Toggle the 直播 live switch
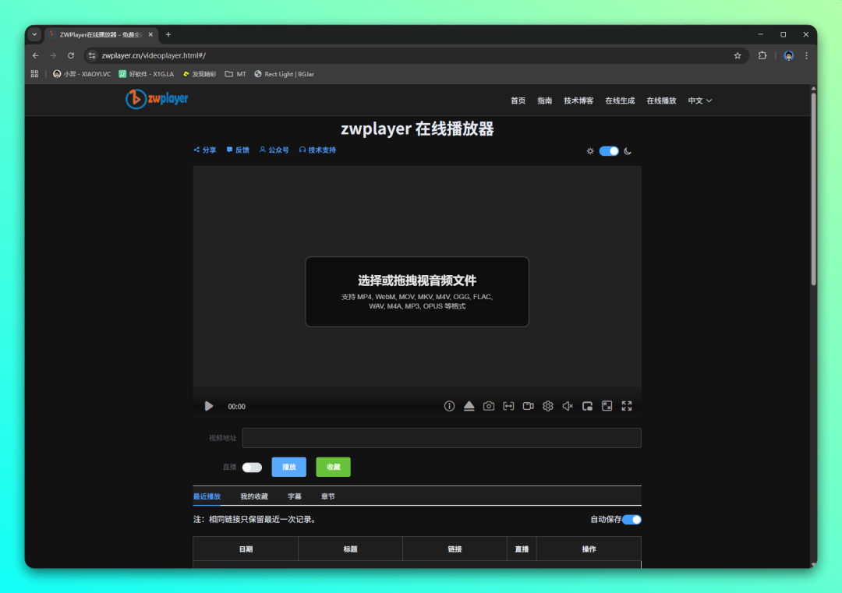The image size is (842, 593). [252, 468]
